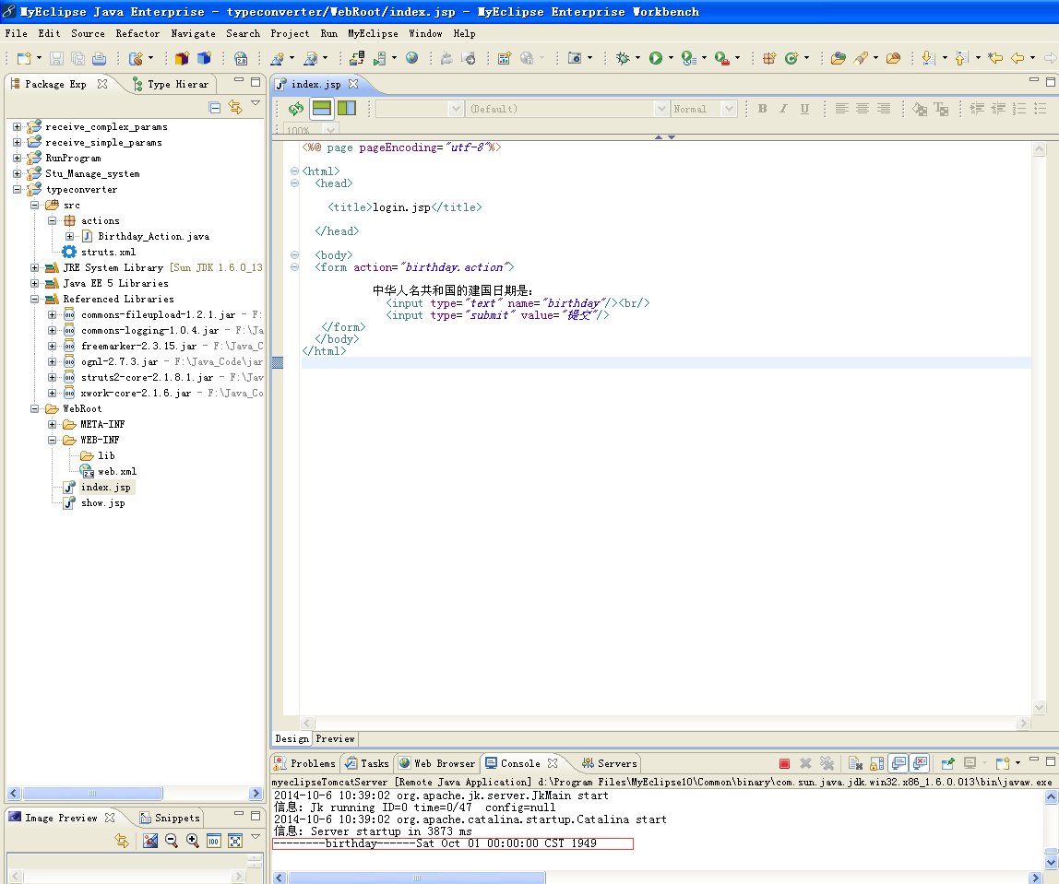Viewport: 1059px width, 884px height.
Task: Click the Bold formatting icon
Action: [762, 109]
